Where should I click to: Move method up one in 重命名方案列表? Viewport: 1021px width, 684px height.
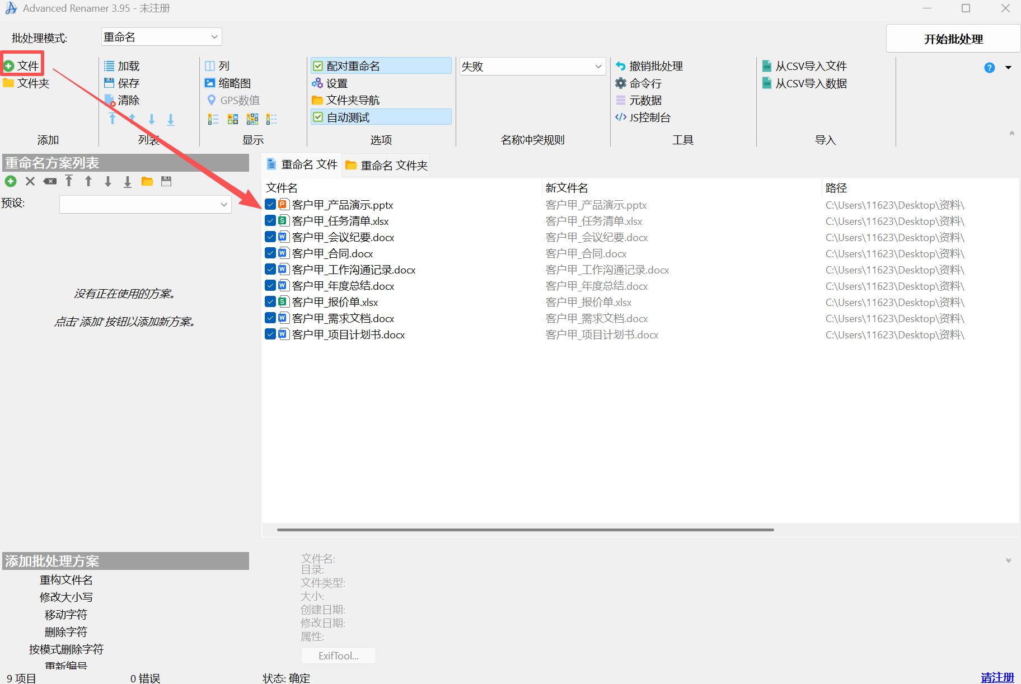(x=88, y=181)
